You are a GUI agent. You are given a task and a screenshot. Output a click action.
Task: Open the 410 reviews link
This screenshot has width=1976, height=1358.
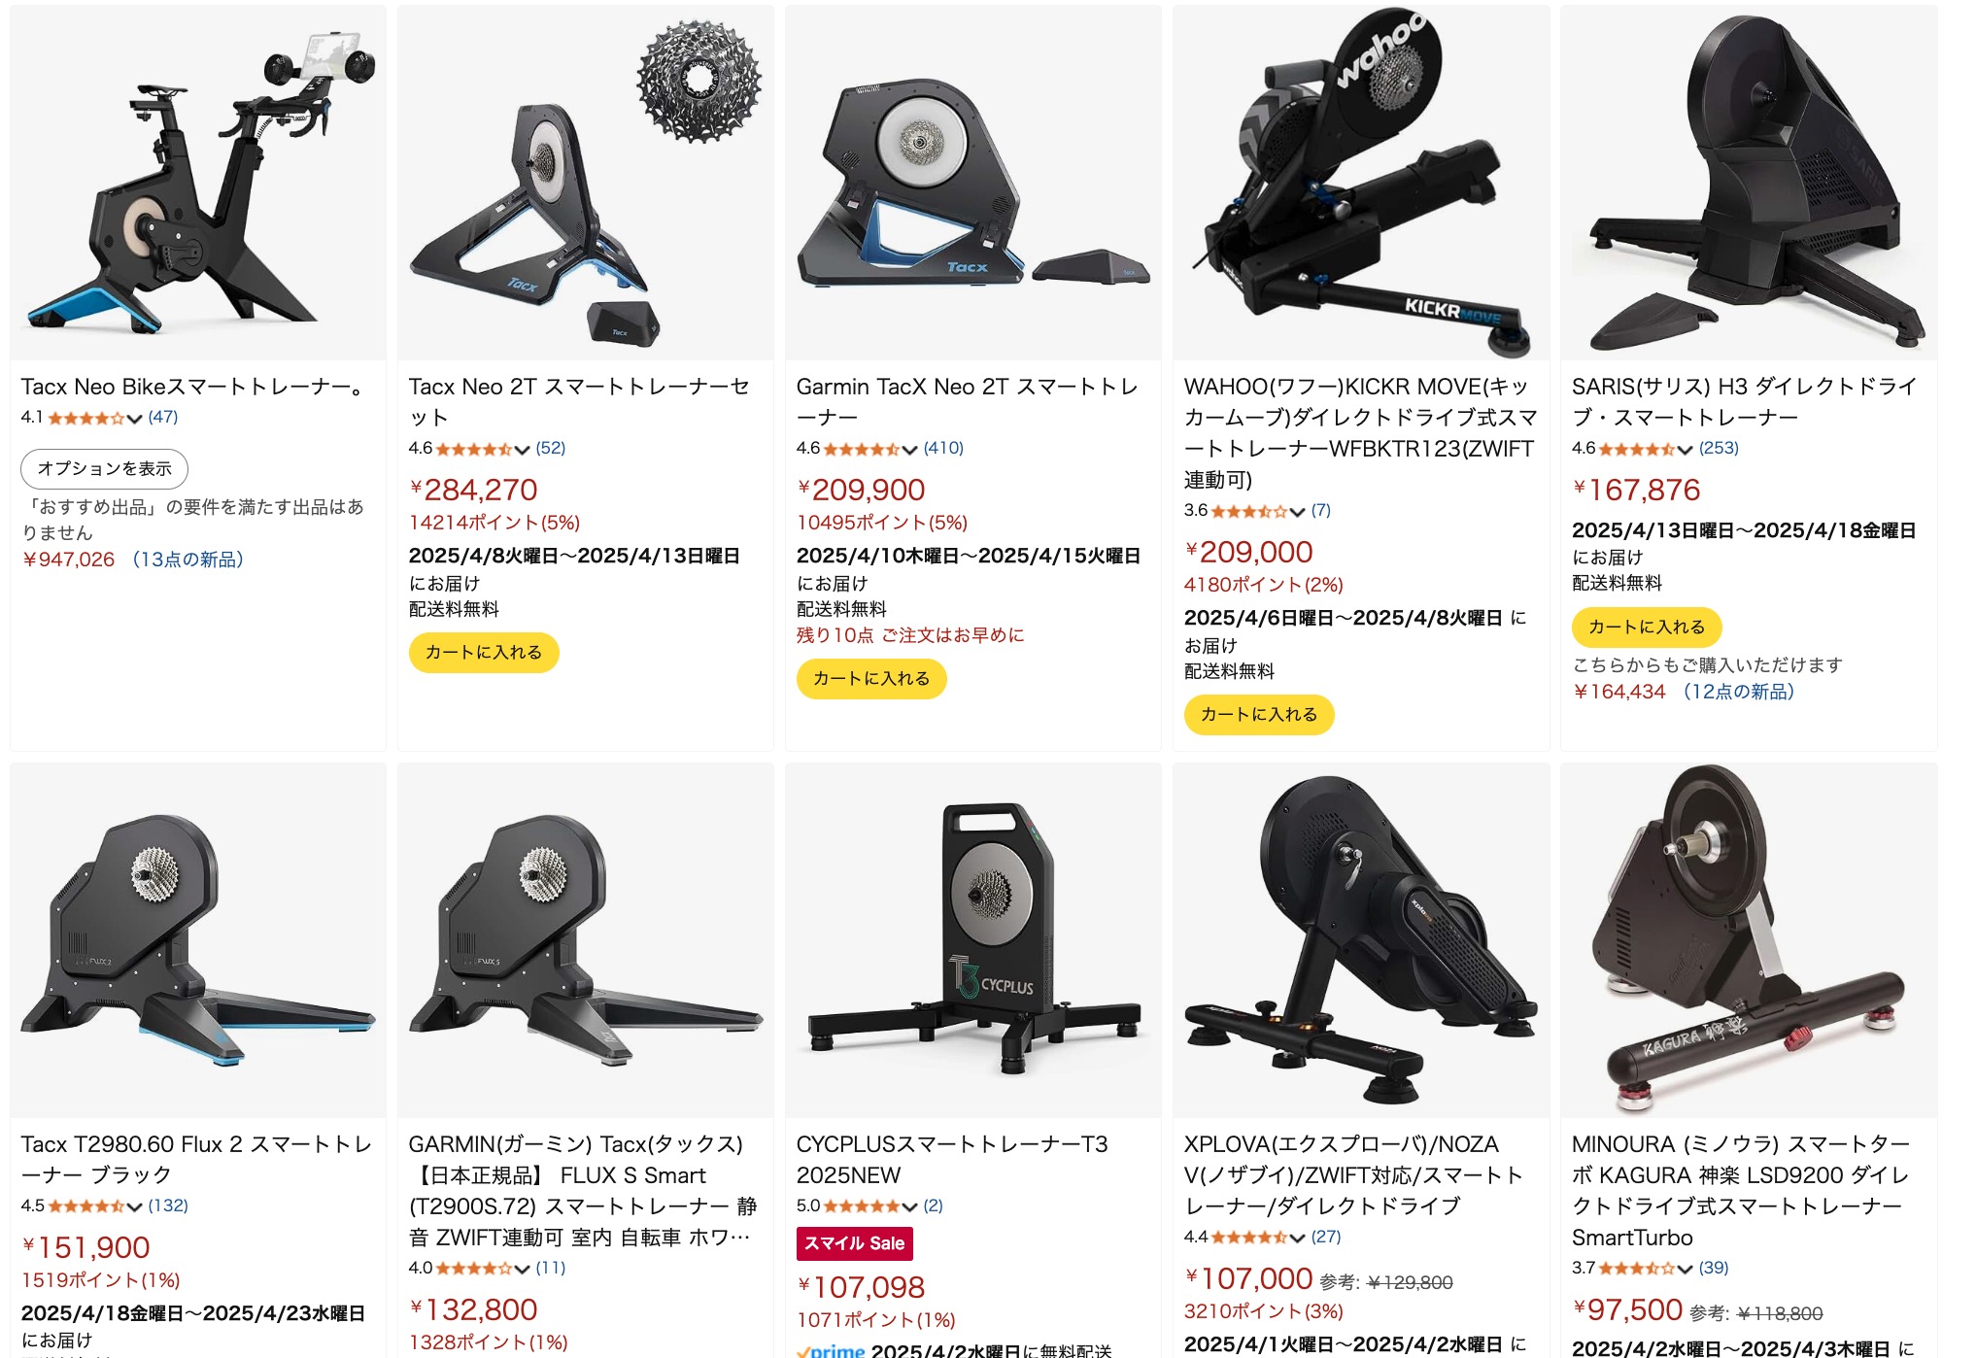(943, 449)
